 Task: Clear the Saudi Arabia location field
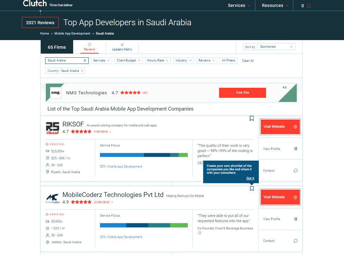click(x=85, y=60)
